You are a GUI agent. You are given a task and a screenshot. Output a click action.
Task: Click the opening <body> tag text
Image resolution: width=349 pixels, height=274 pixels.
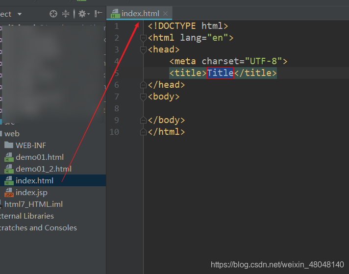(x=164, y=97)
